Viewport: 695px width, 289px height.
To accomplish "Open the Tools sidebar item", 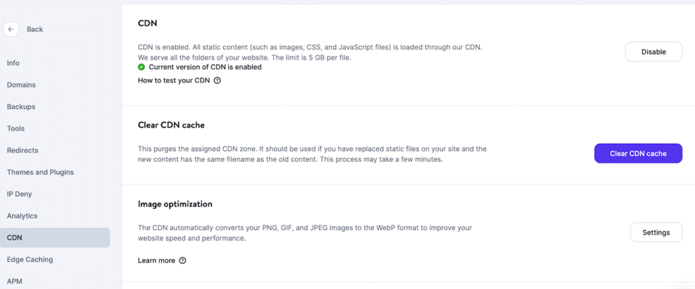I will coord(16,129).
